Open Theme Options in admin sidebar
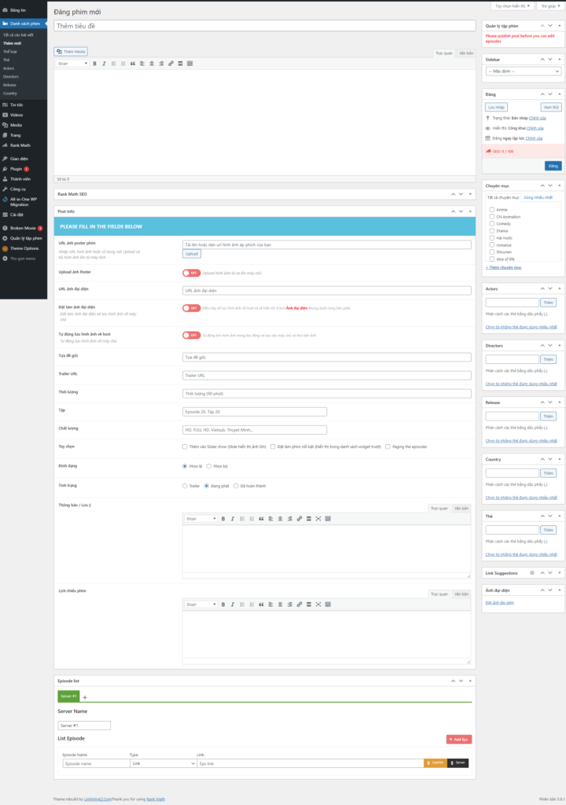 24,248
